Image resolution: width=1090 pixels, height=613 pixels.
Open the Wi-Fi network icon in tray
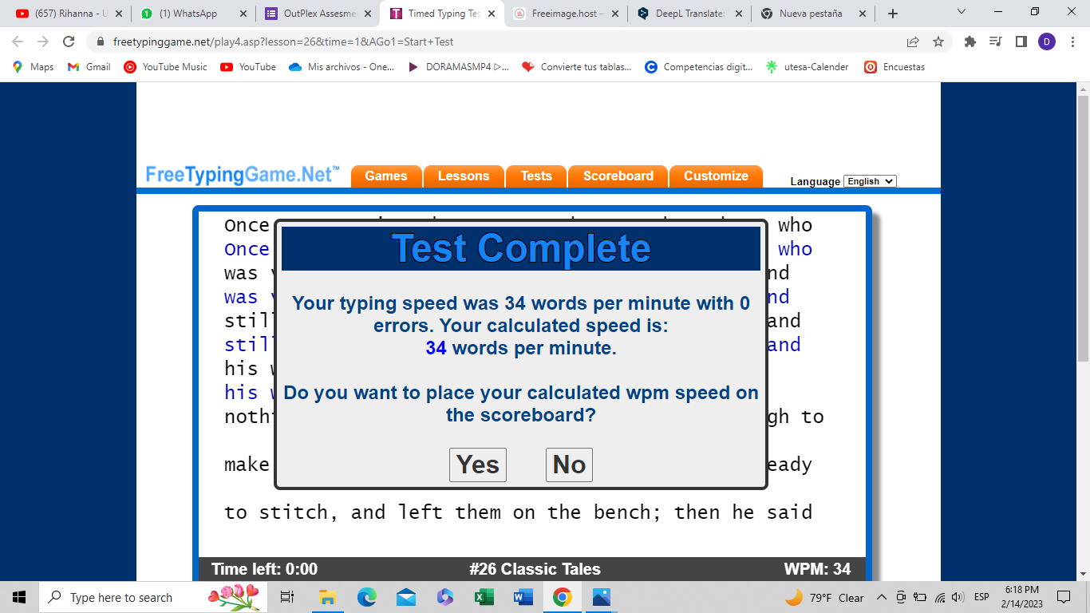point(940,597)
